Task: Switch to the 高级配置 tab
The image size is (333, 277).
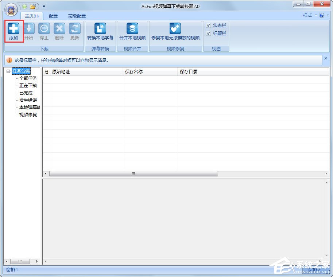Action: (x=77, y=16)
